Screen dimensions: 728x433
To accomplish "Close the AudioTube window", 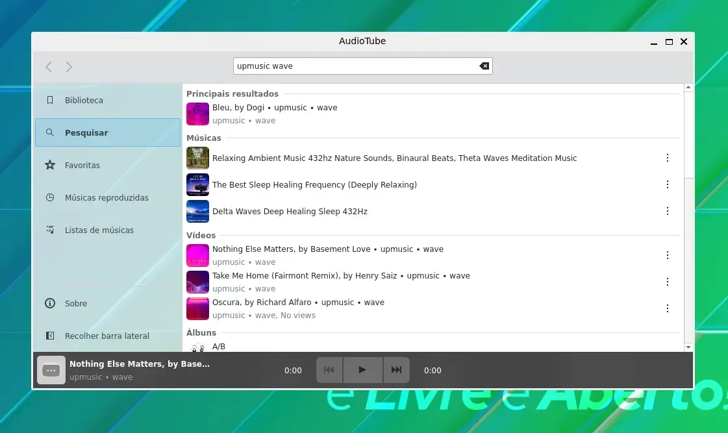I will tap(684, 42).
